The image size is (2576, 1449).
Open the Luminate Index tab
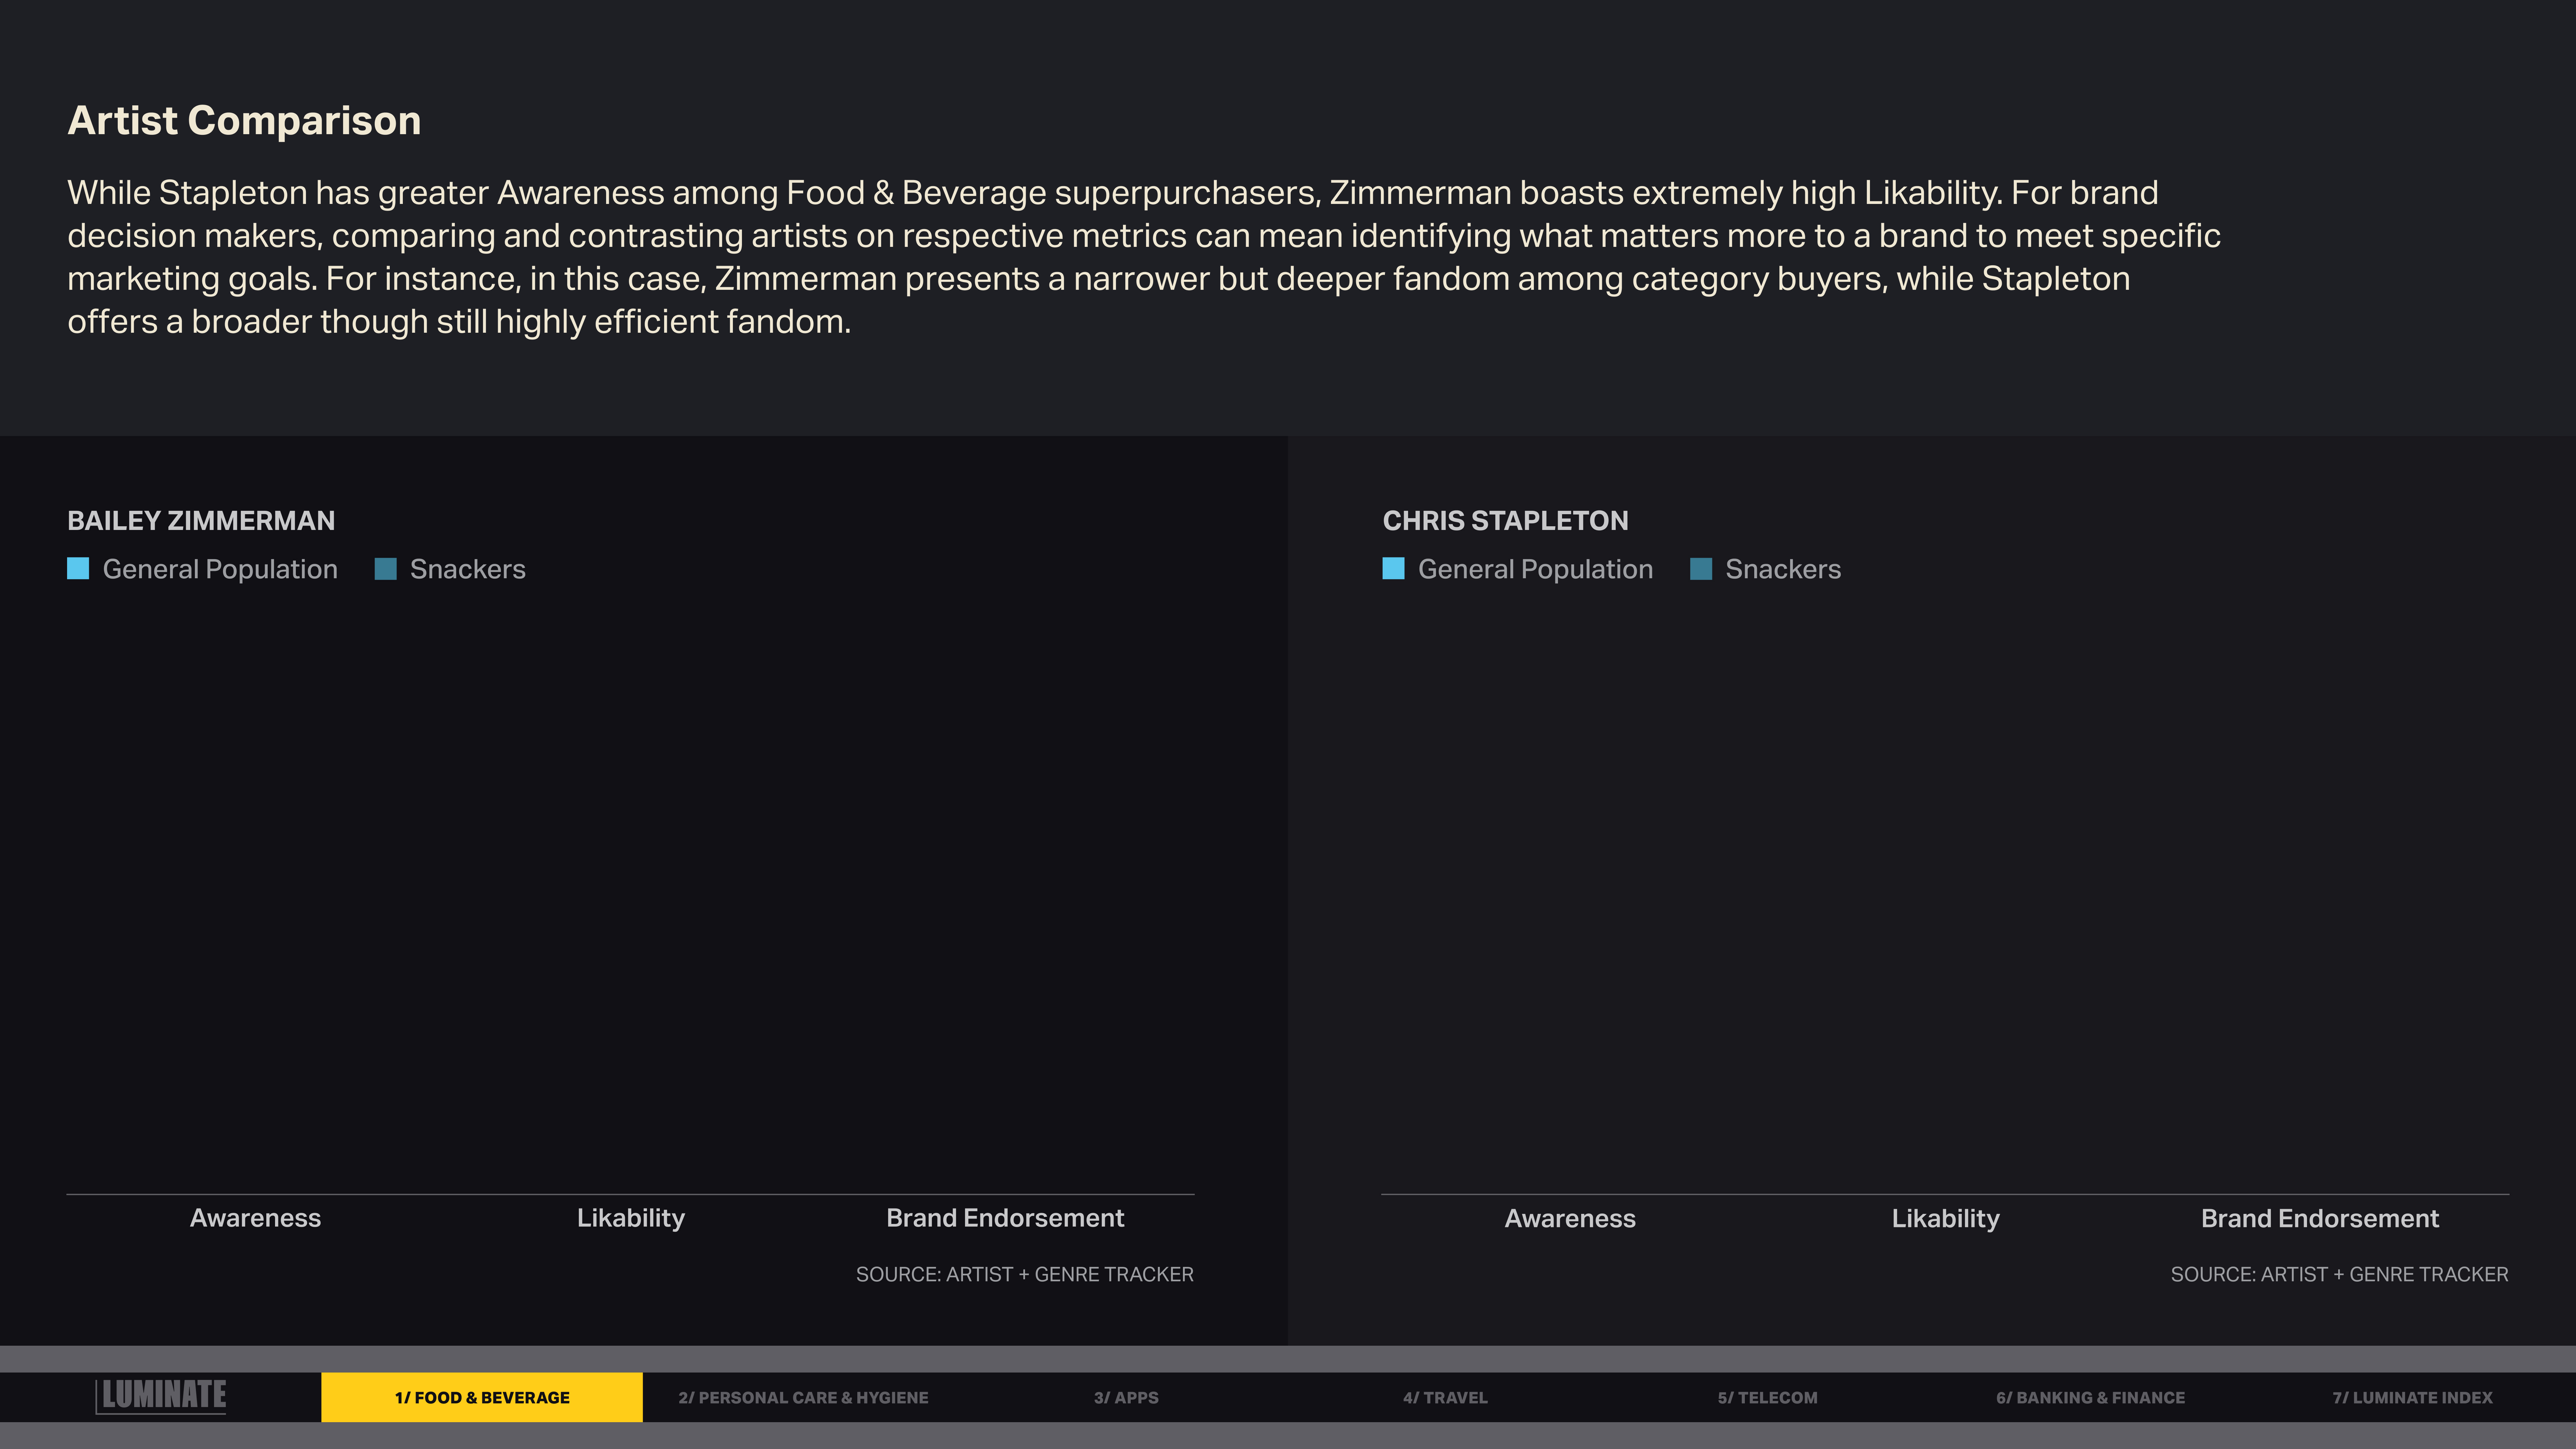[2412, 1397]
